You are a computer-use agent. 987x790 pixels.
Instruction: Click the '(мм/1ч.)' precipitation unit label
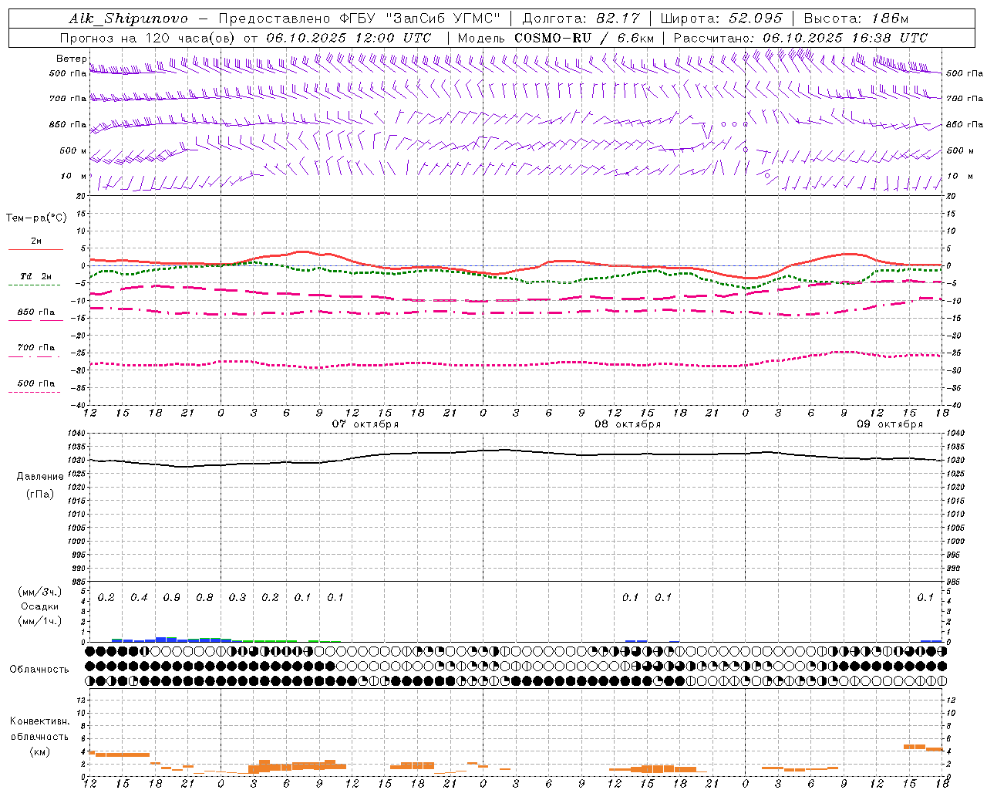tap(40, 621)
